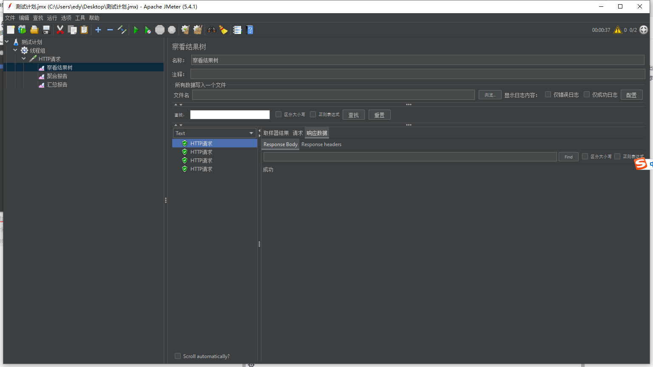Select the 响应数据 tab
653x367 pixels.
tap(317, 133)
